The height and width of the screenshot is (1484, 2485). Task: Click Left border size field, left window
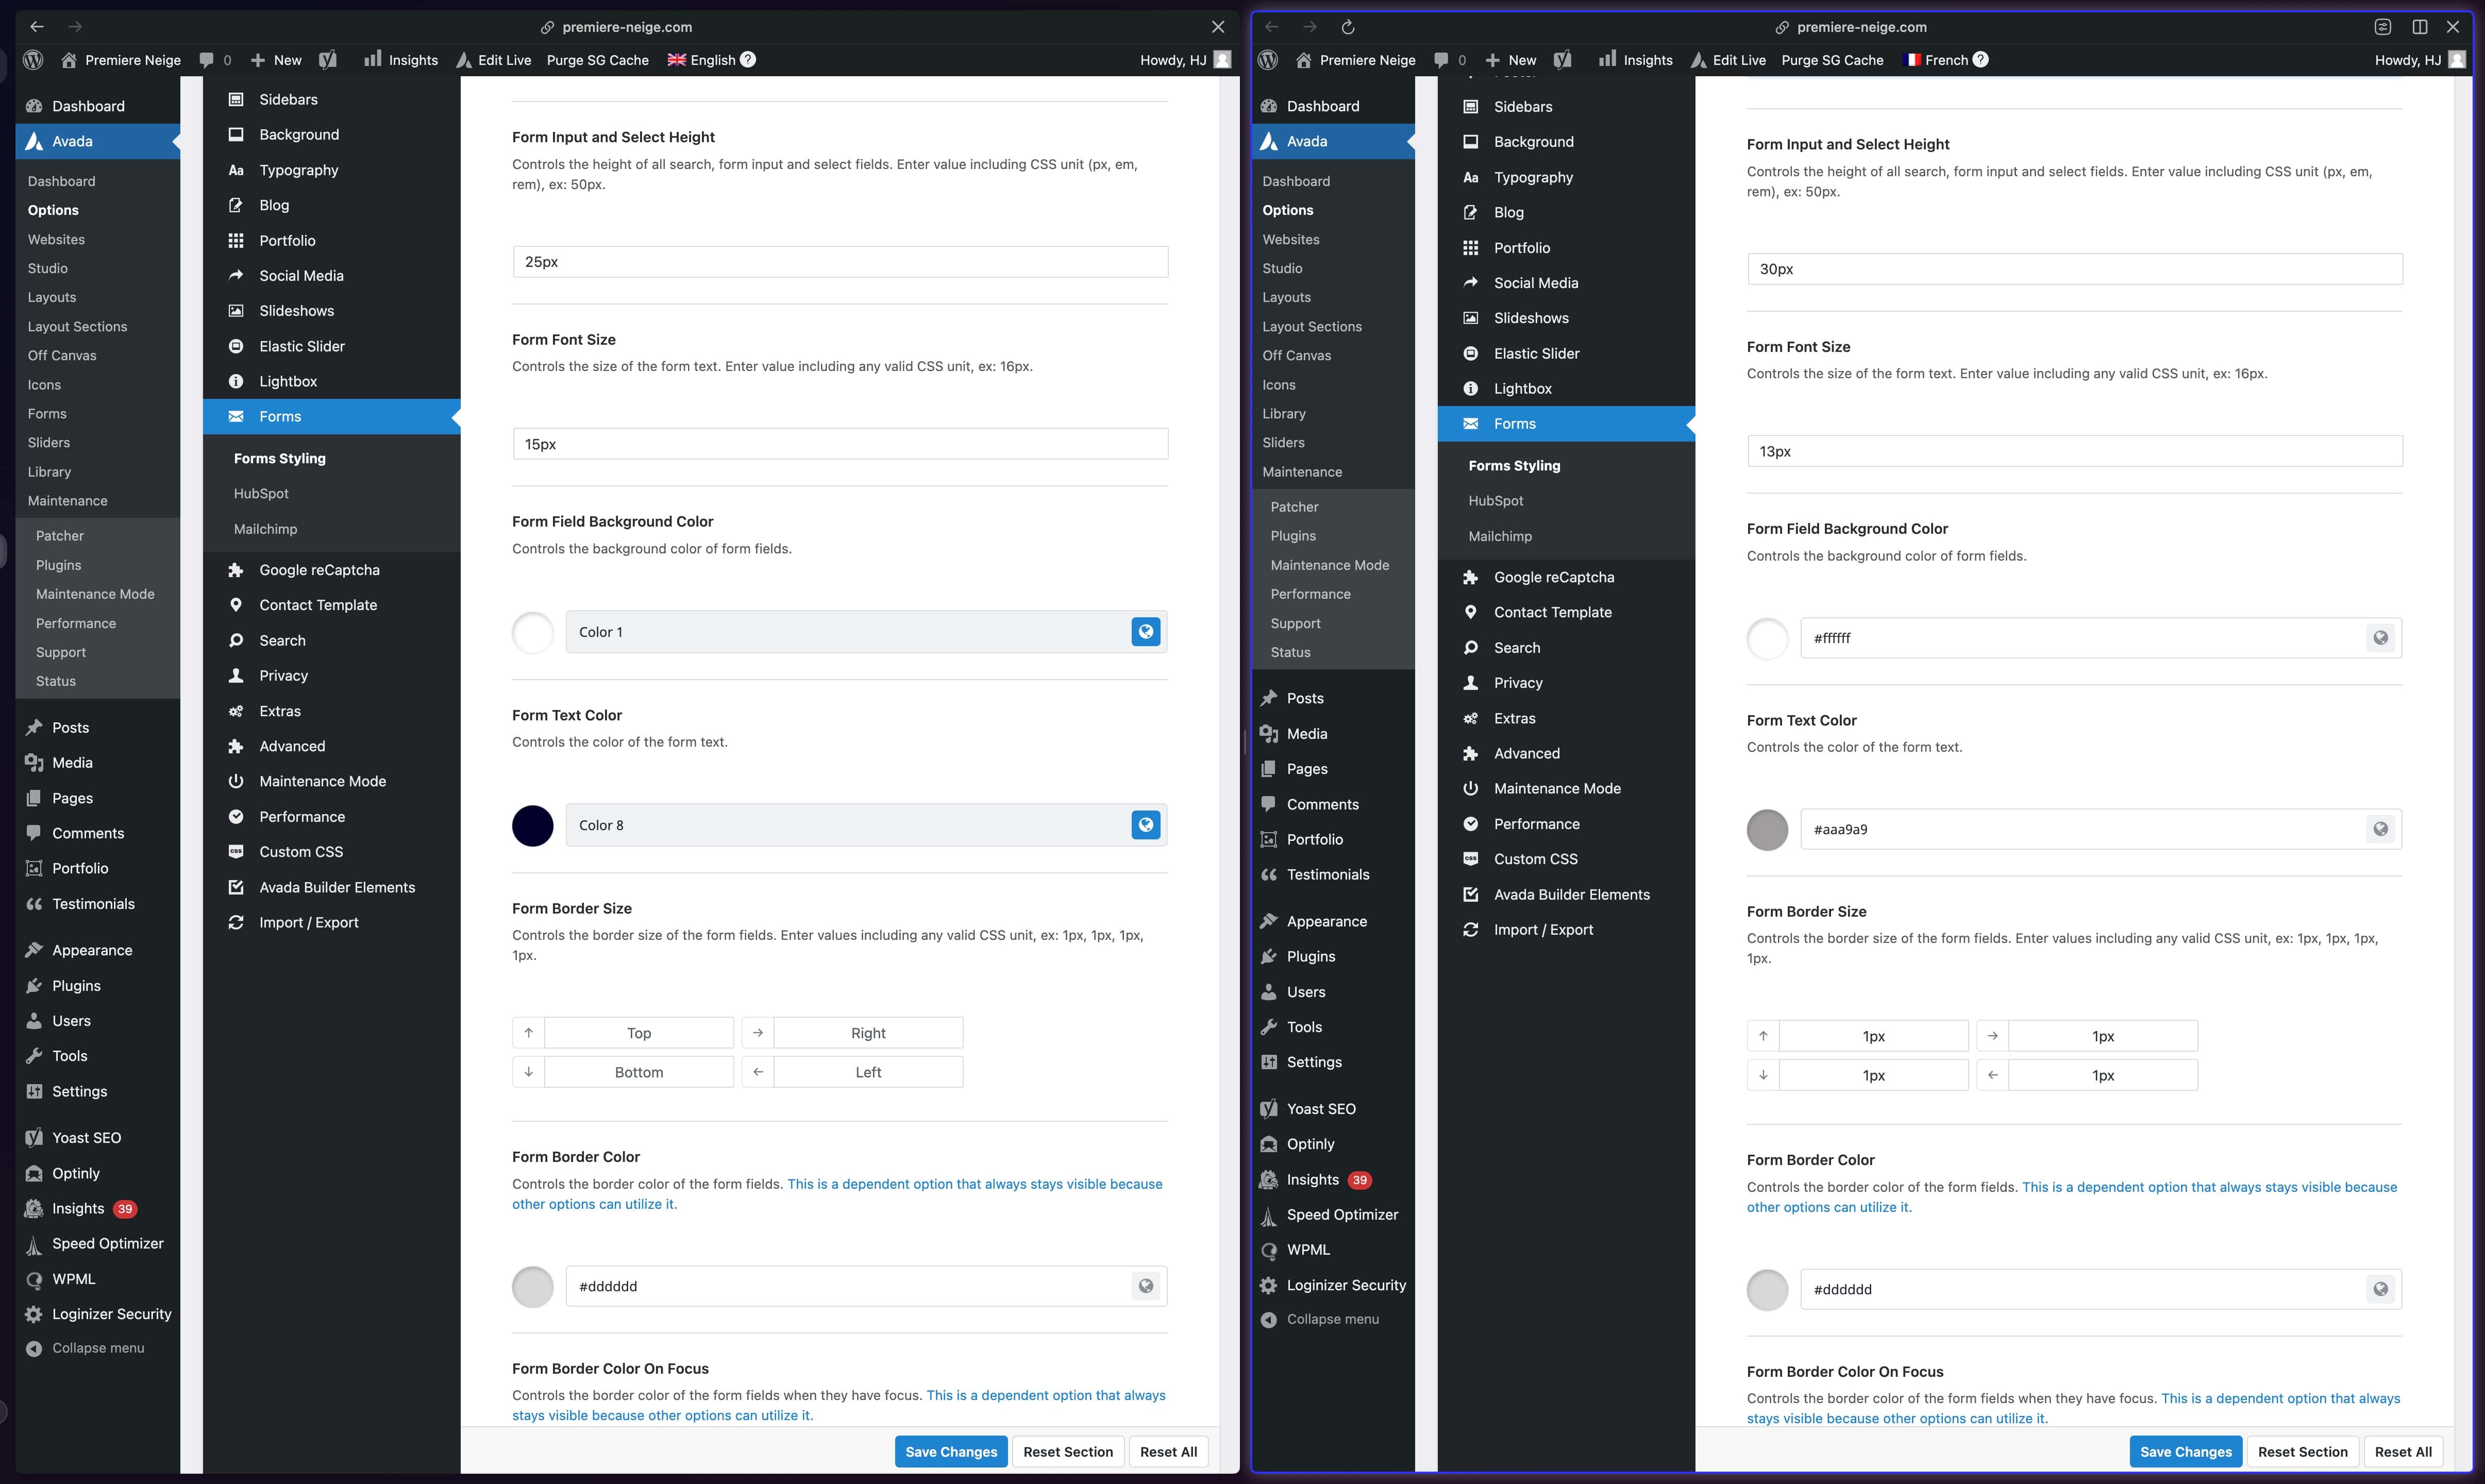(x=868, y=1072)
